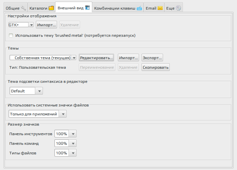Click the Настройки отображения group label
The image size is (237, 170).
32,16
